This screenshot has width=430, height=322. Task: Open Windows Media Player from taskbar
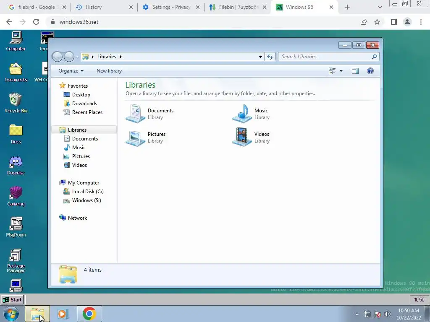63,314
